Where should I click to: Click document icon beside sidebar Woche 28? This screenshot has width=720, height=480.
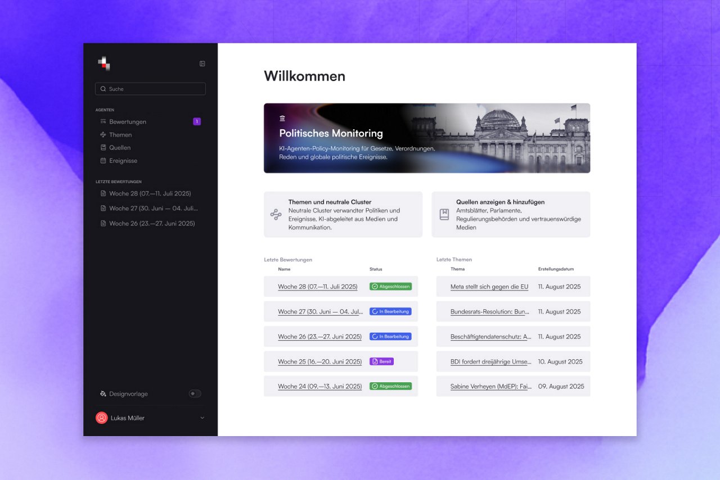tap(103, 193)
